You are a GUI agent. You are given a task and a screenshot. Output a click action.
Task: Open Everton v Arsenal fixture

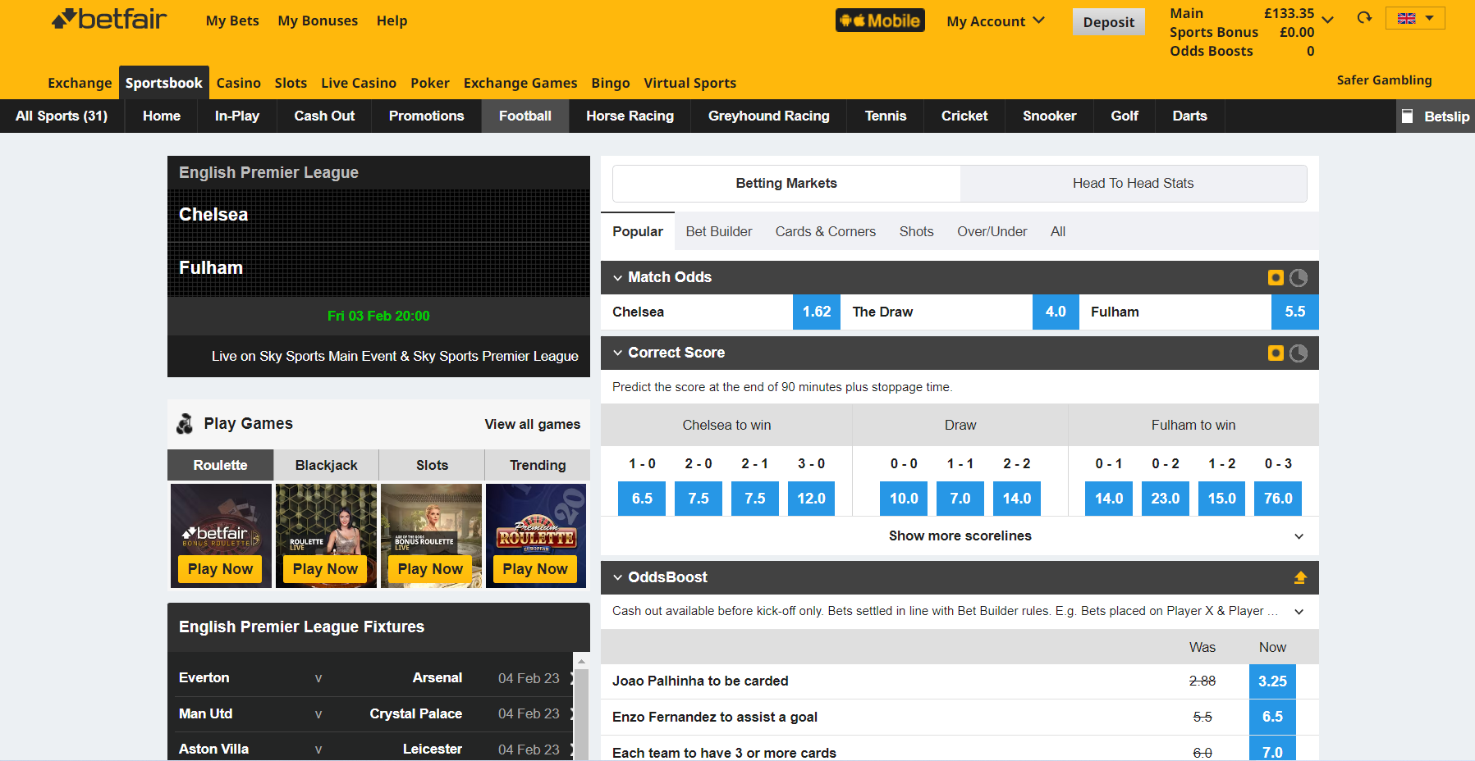tap(369, 678)
